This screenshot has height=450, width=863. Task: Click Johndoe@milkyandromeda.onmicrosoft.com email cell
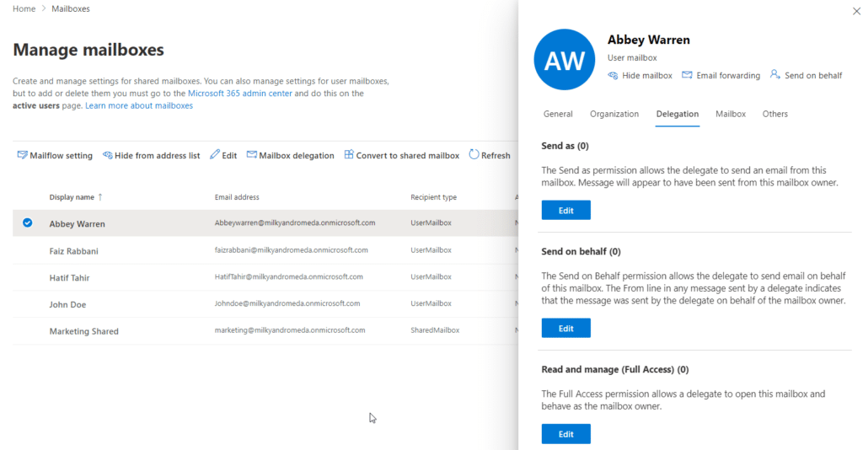287,303
